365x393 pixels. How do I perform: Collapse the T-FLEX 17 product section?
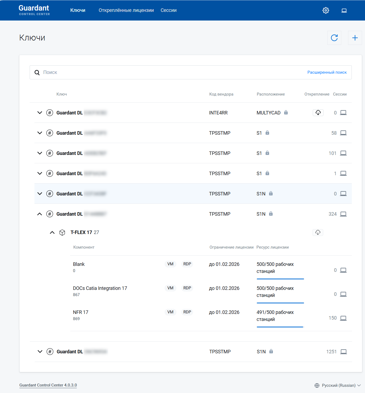[x=52, y=232]
